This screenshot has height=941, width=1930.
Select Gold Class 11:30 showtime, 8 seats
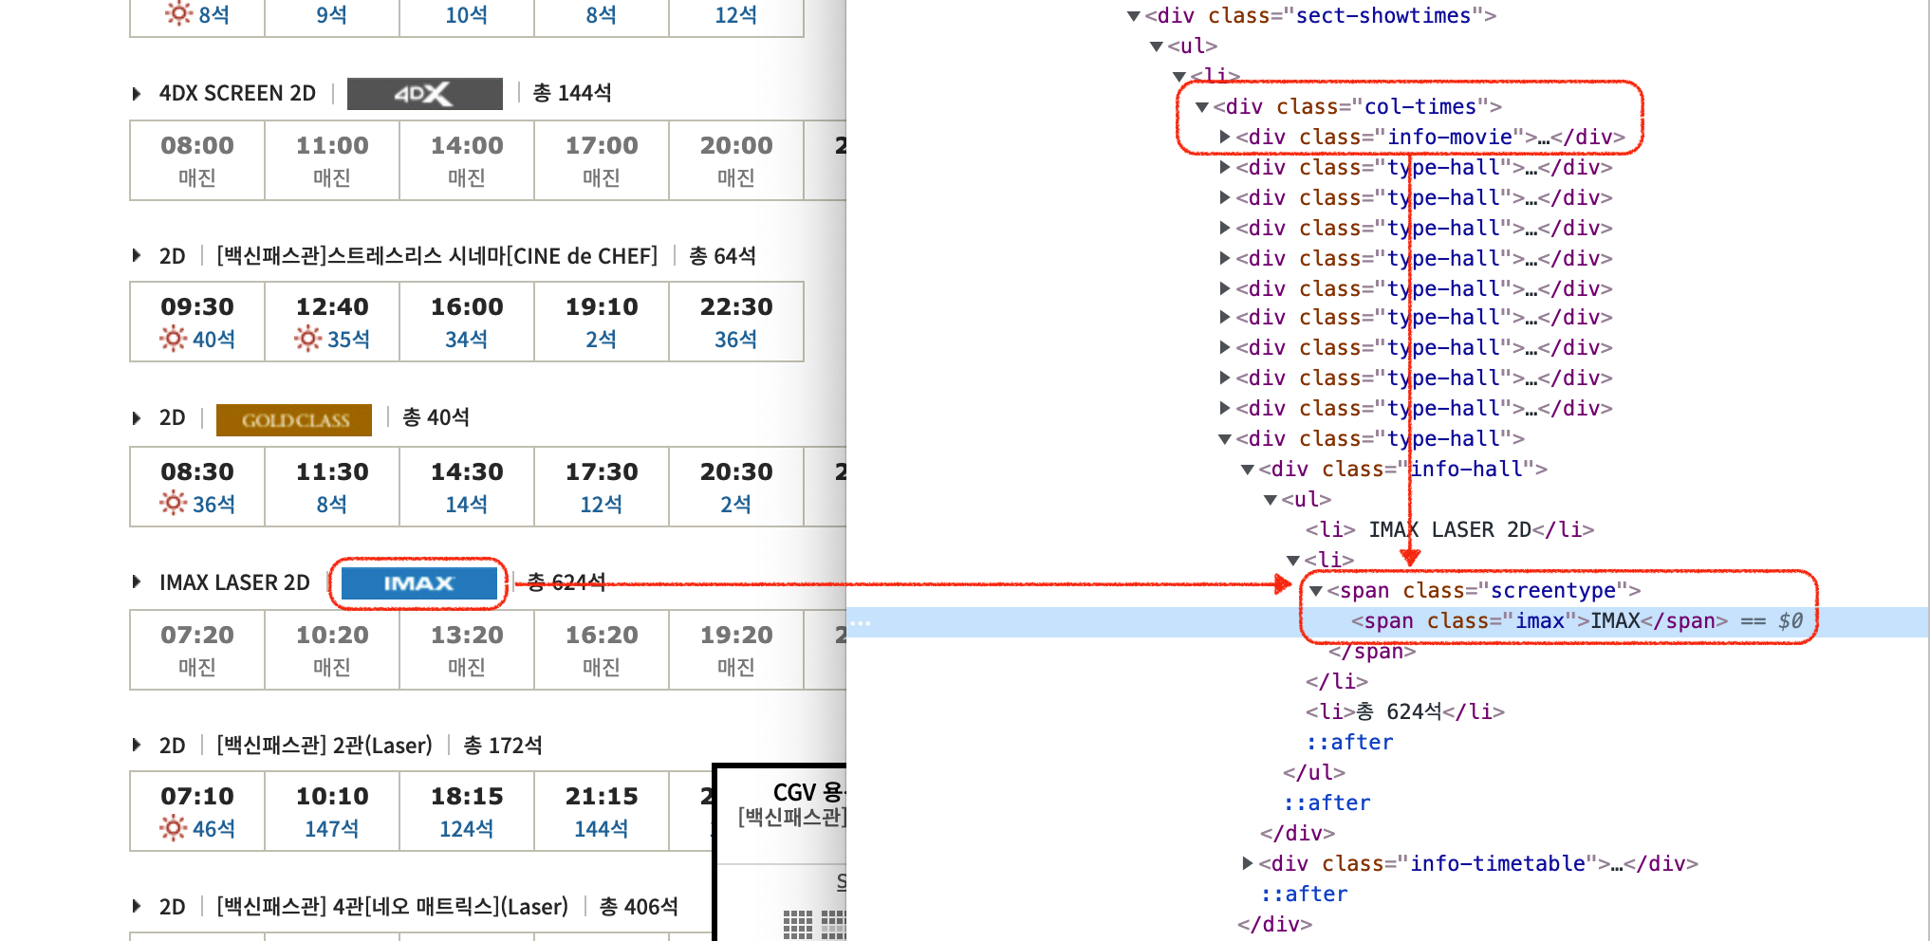[332, 487]
